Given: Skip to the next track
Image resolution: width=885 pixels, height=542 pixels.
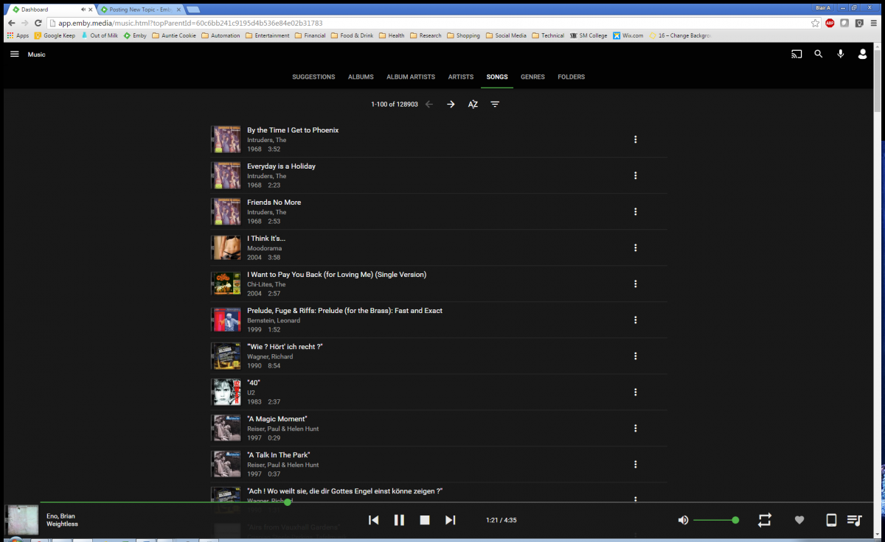Looking at the screenshot, I should 450,520.
